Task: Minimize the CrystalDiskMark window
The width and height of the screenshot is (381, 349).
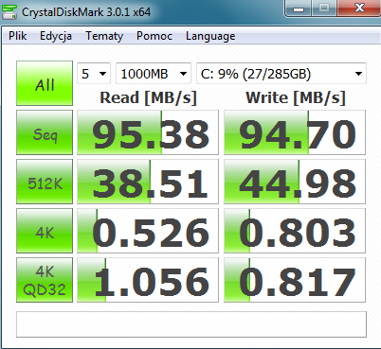Action: pos(299,9)
